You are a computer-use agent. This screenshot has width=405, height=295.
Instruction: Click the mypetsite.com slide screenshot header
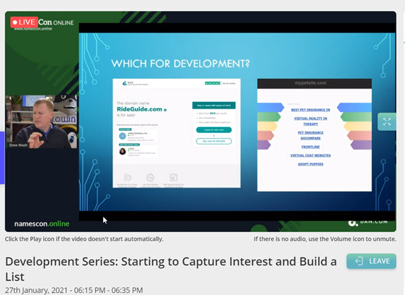315,83
